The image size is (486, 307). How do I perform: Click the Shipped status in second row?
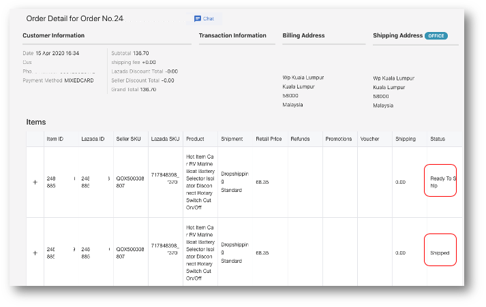[440, 253]
